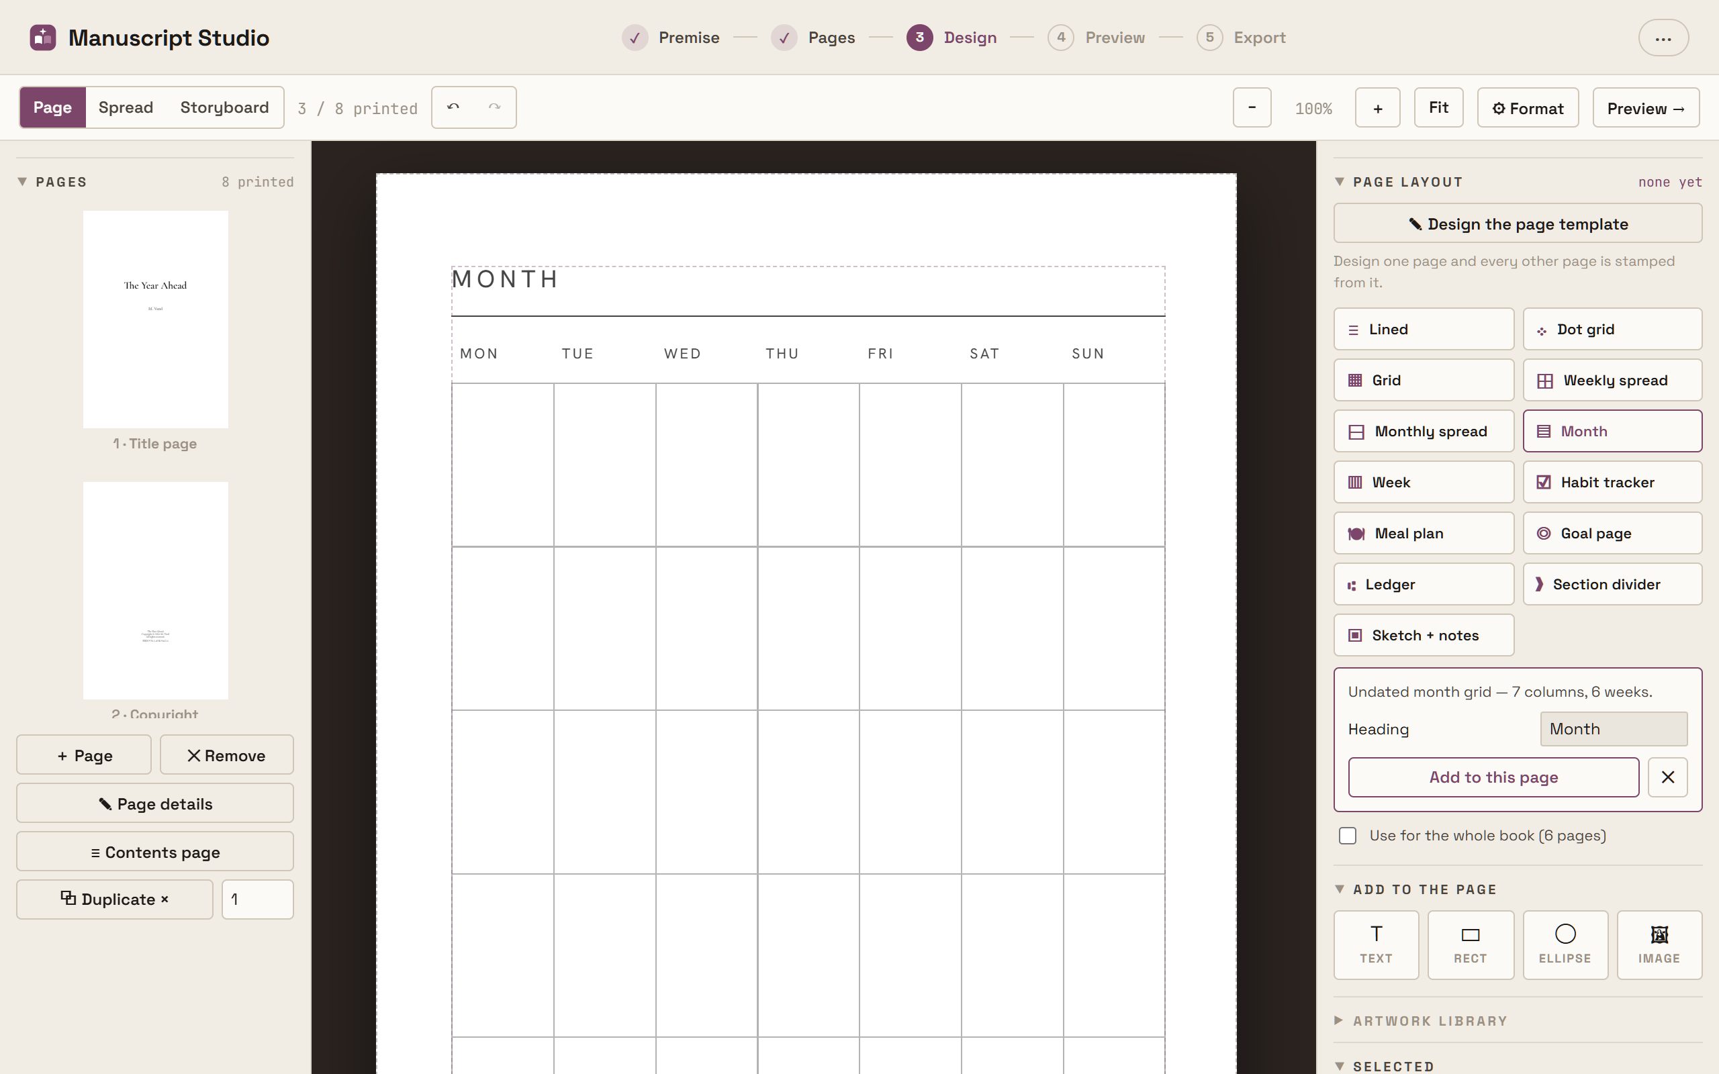Choose the Dot grid layout
This screenshot has height=1074, width=1719.
[x=1612, y=329]
